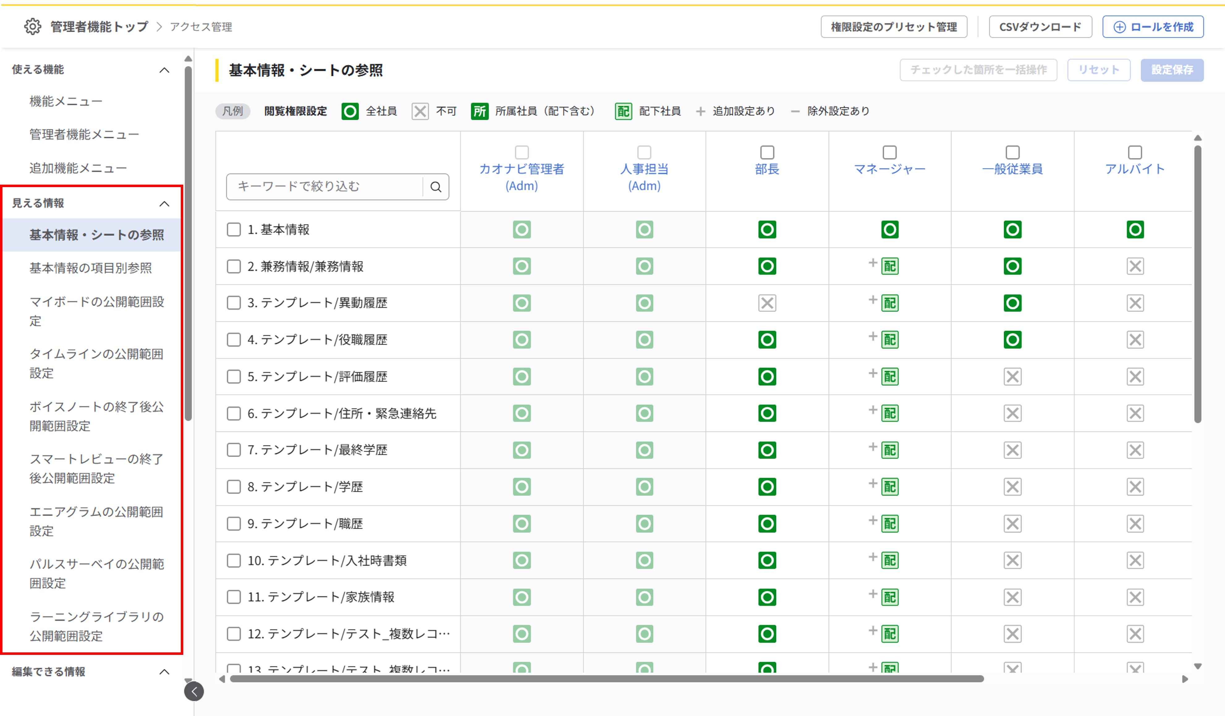The height and width of the screenshot is (716, 1225).
Task: Open the 人事担当 (Adm) role link
Action: click(x=645, y=177)
